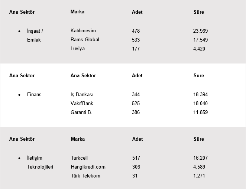
Task: Select the İş Bankası brand cell
Action: pyautogui.click(x=82, y=95)
